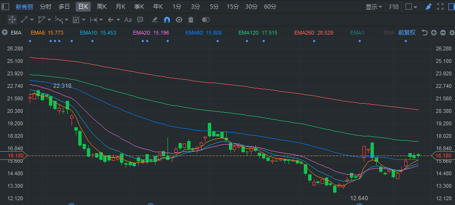The width and height of the screenshot is (455, 205).
Task: Open the paintbrush drawing tools icon
Action: coord(428,7)
